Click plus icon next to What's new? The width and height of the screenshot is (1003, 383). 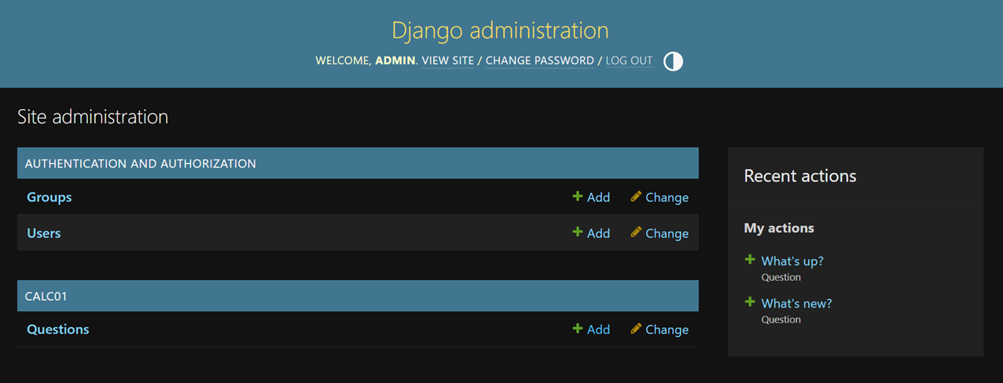750,302
